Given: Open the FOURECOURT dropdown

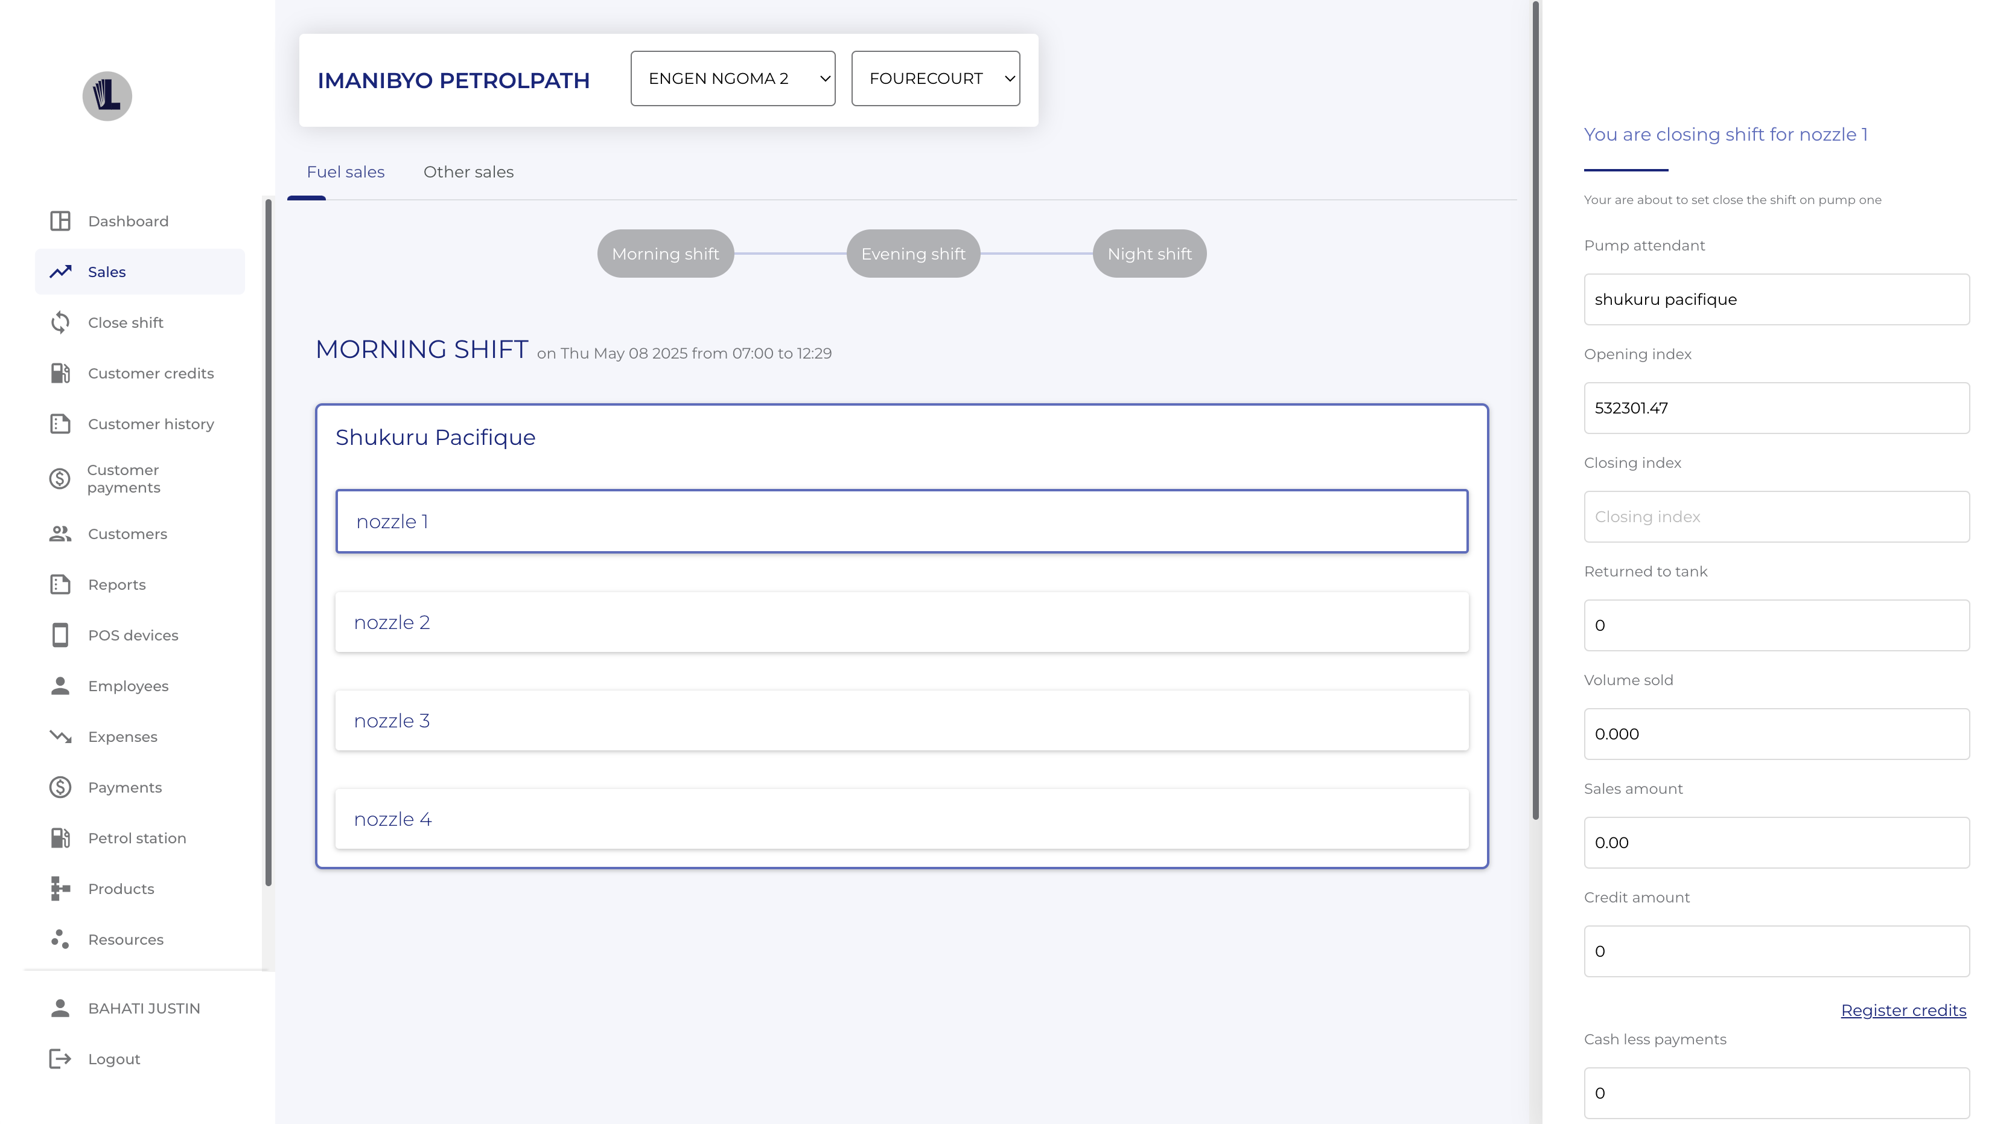Looking at the screenshot, I should 935,78.
